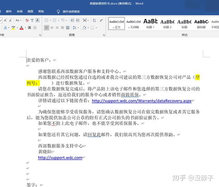Open the Font group dialog launcher
Viewport: 219px width, 187px height.
(x=40, y=35)
